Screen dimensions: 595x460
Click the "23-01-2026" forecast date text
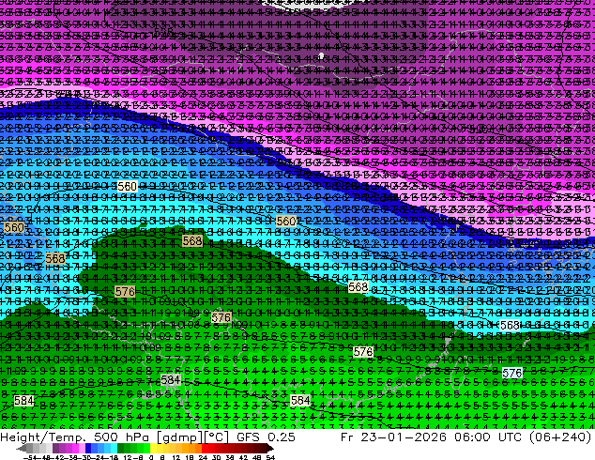(403, 437)
